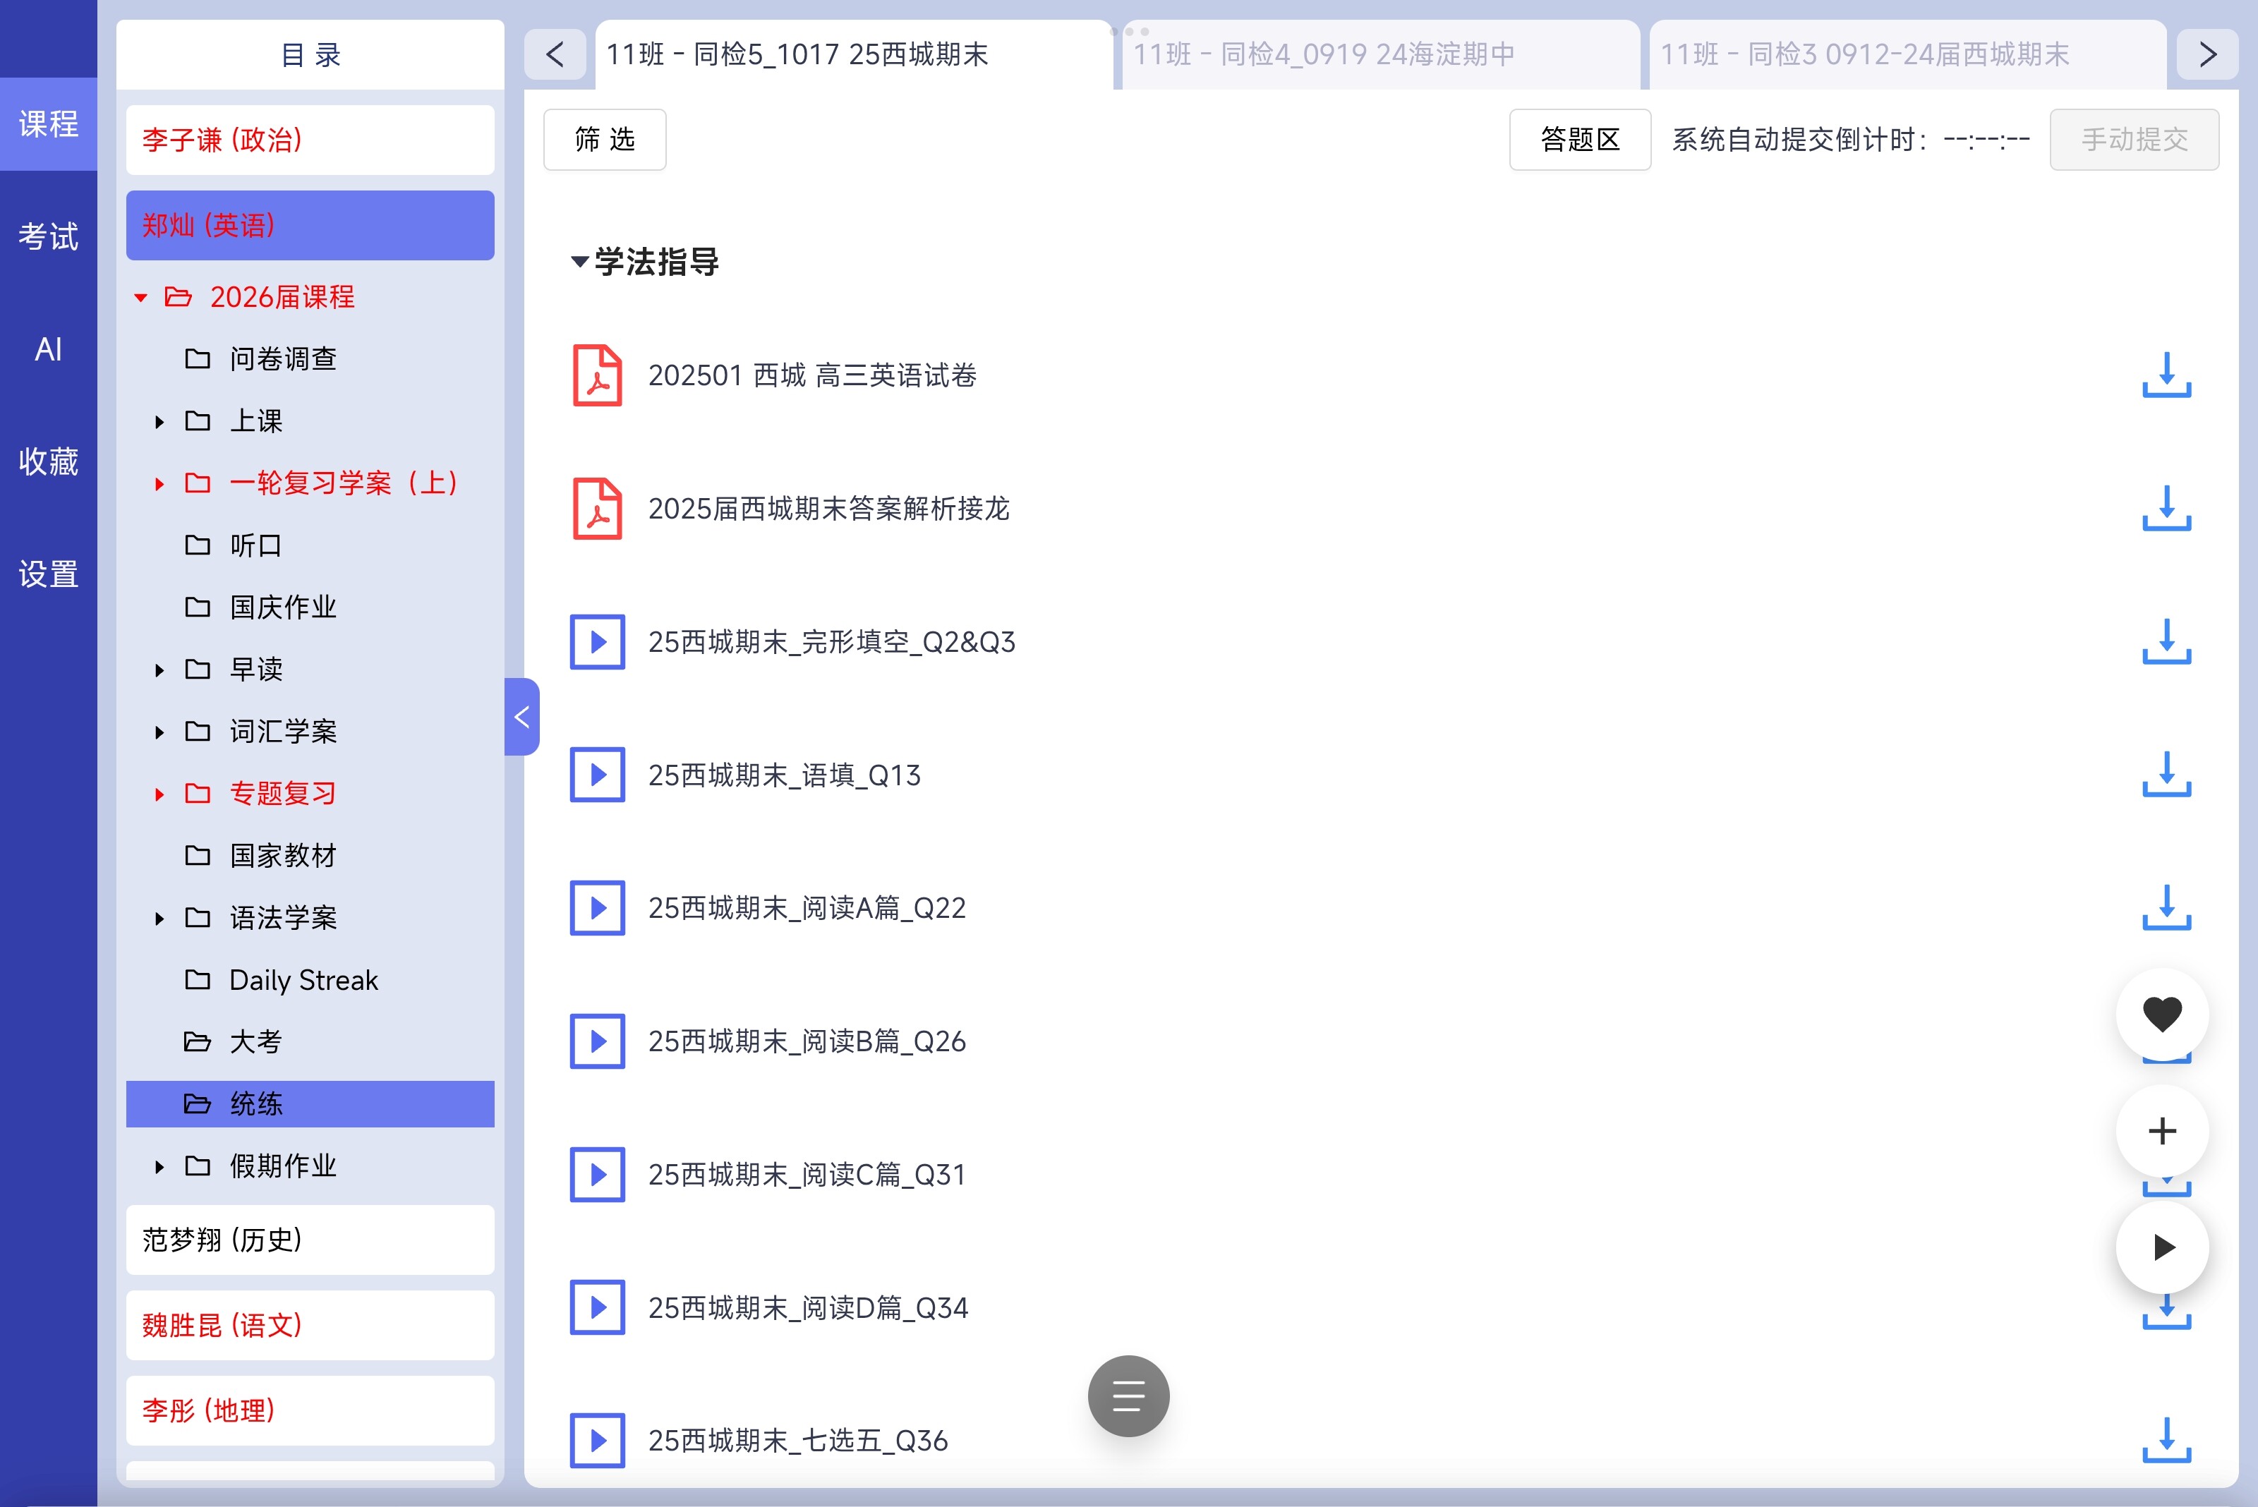Collapse the 学法指导 section
The width and height of the screenshot is (2258, 1507).
pyautogui.click(x=579, y=262)
